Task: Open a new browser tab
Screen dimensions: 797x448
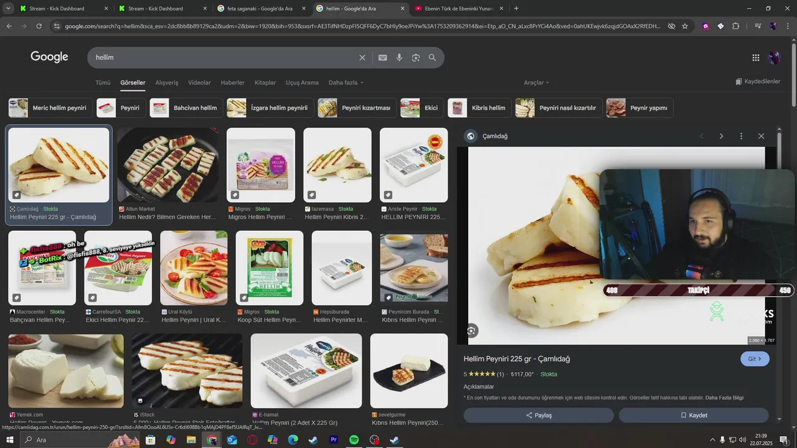Action: [x=516, y=9]
